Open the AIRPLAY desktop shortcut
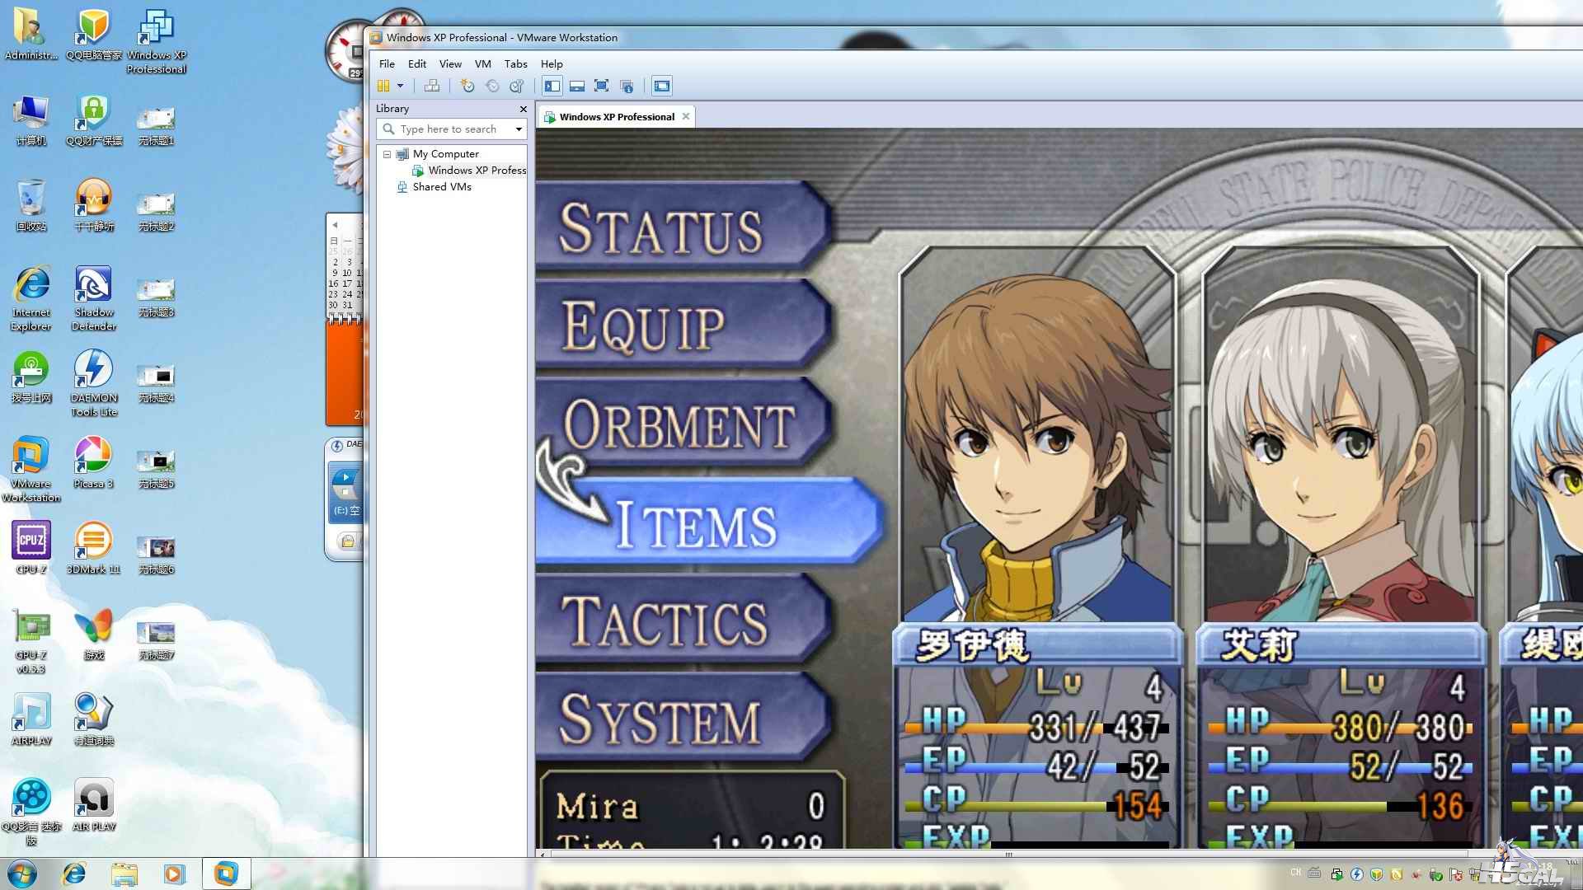1583x890 pixels. click(31, 721)
